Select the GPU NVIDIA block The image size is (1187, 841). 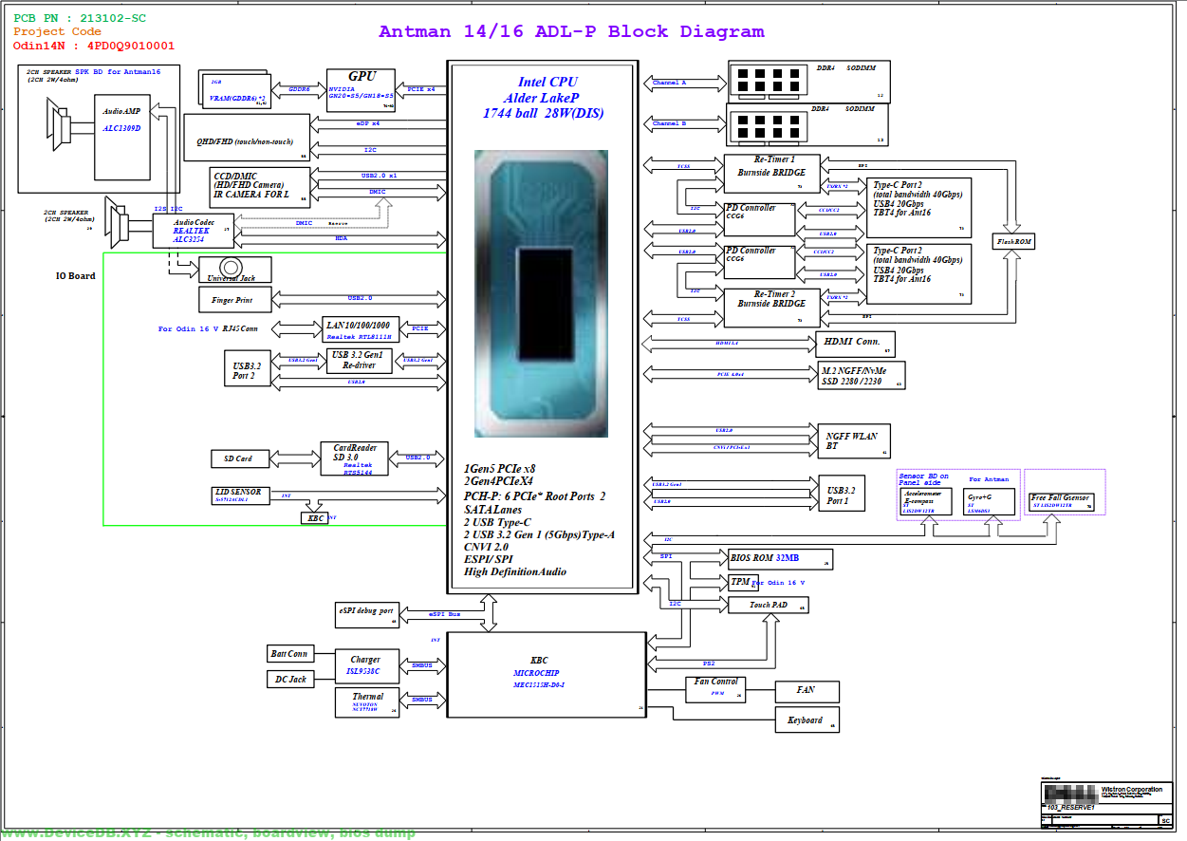tap(361, 90)
